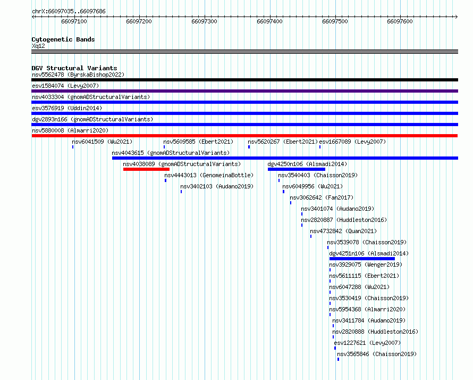Image resolution: width=473 pixels, height=380 pixels.
Task: Open nsv2820888 (Huddleston2016) label
Action: (x=375, y=332)
